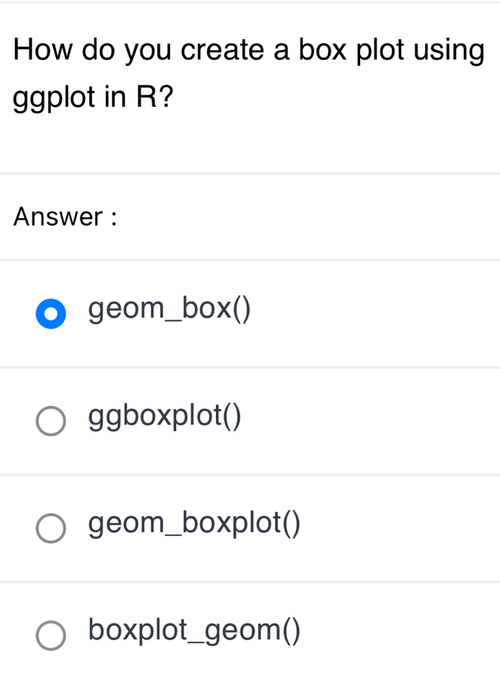
Task: Mark the boxplot_geom() radio button
Action: point(51,636)
